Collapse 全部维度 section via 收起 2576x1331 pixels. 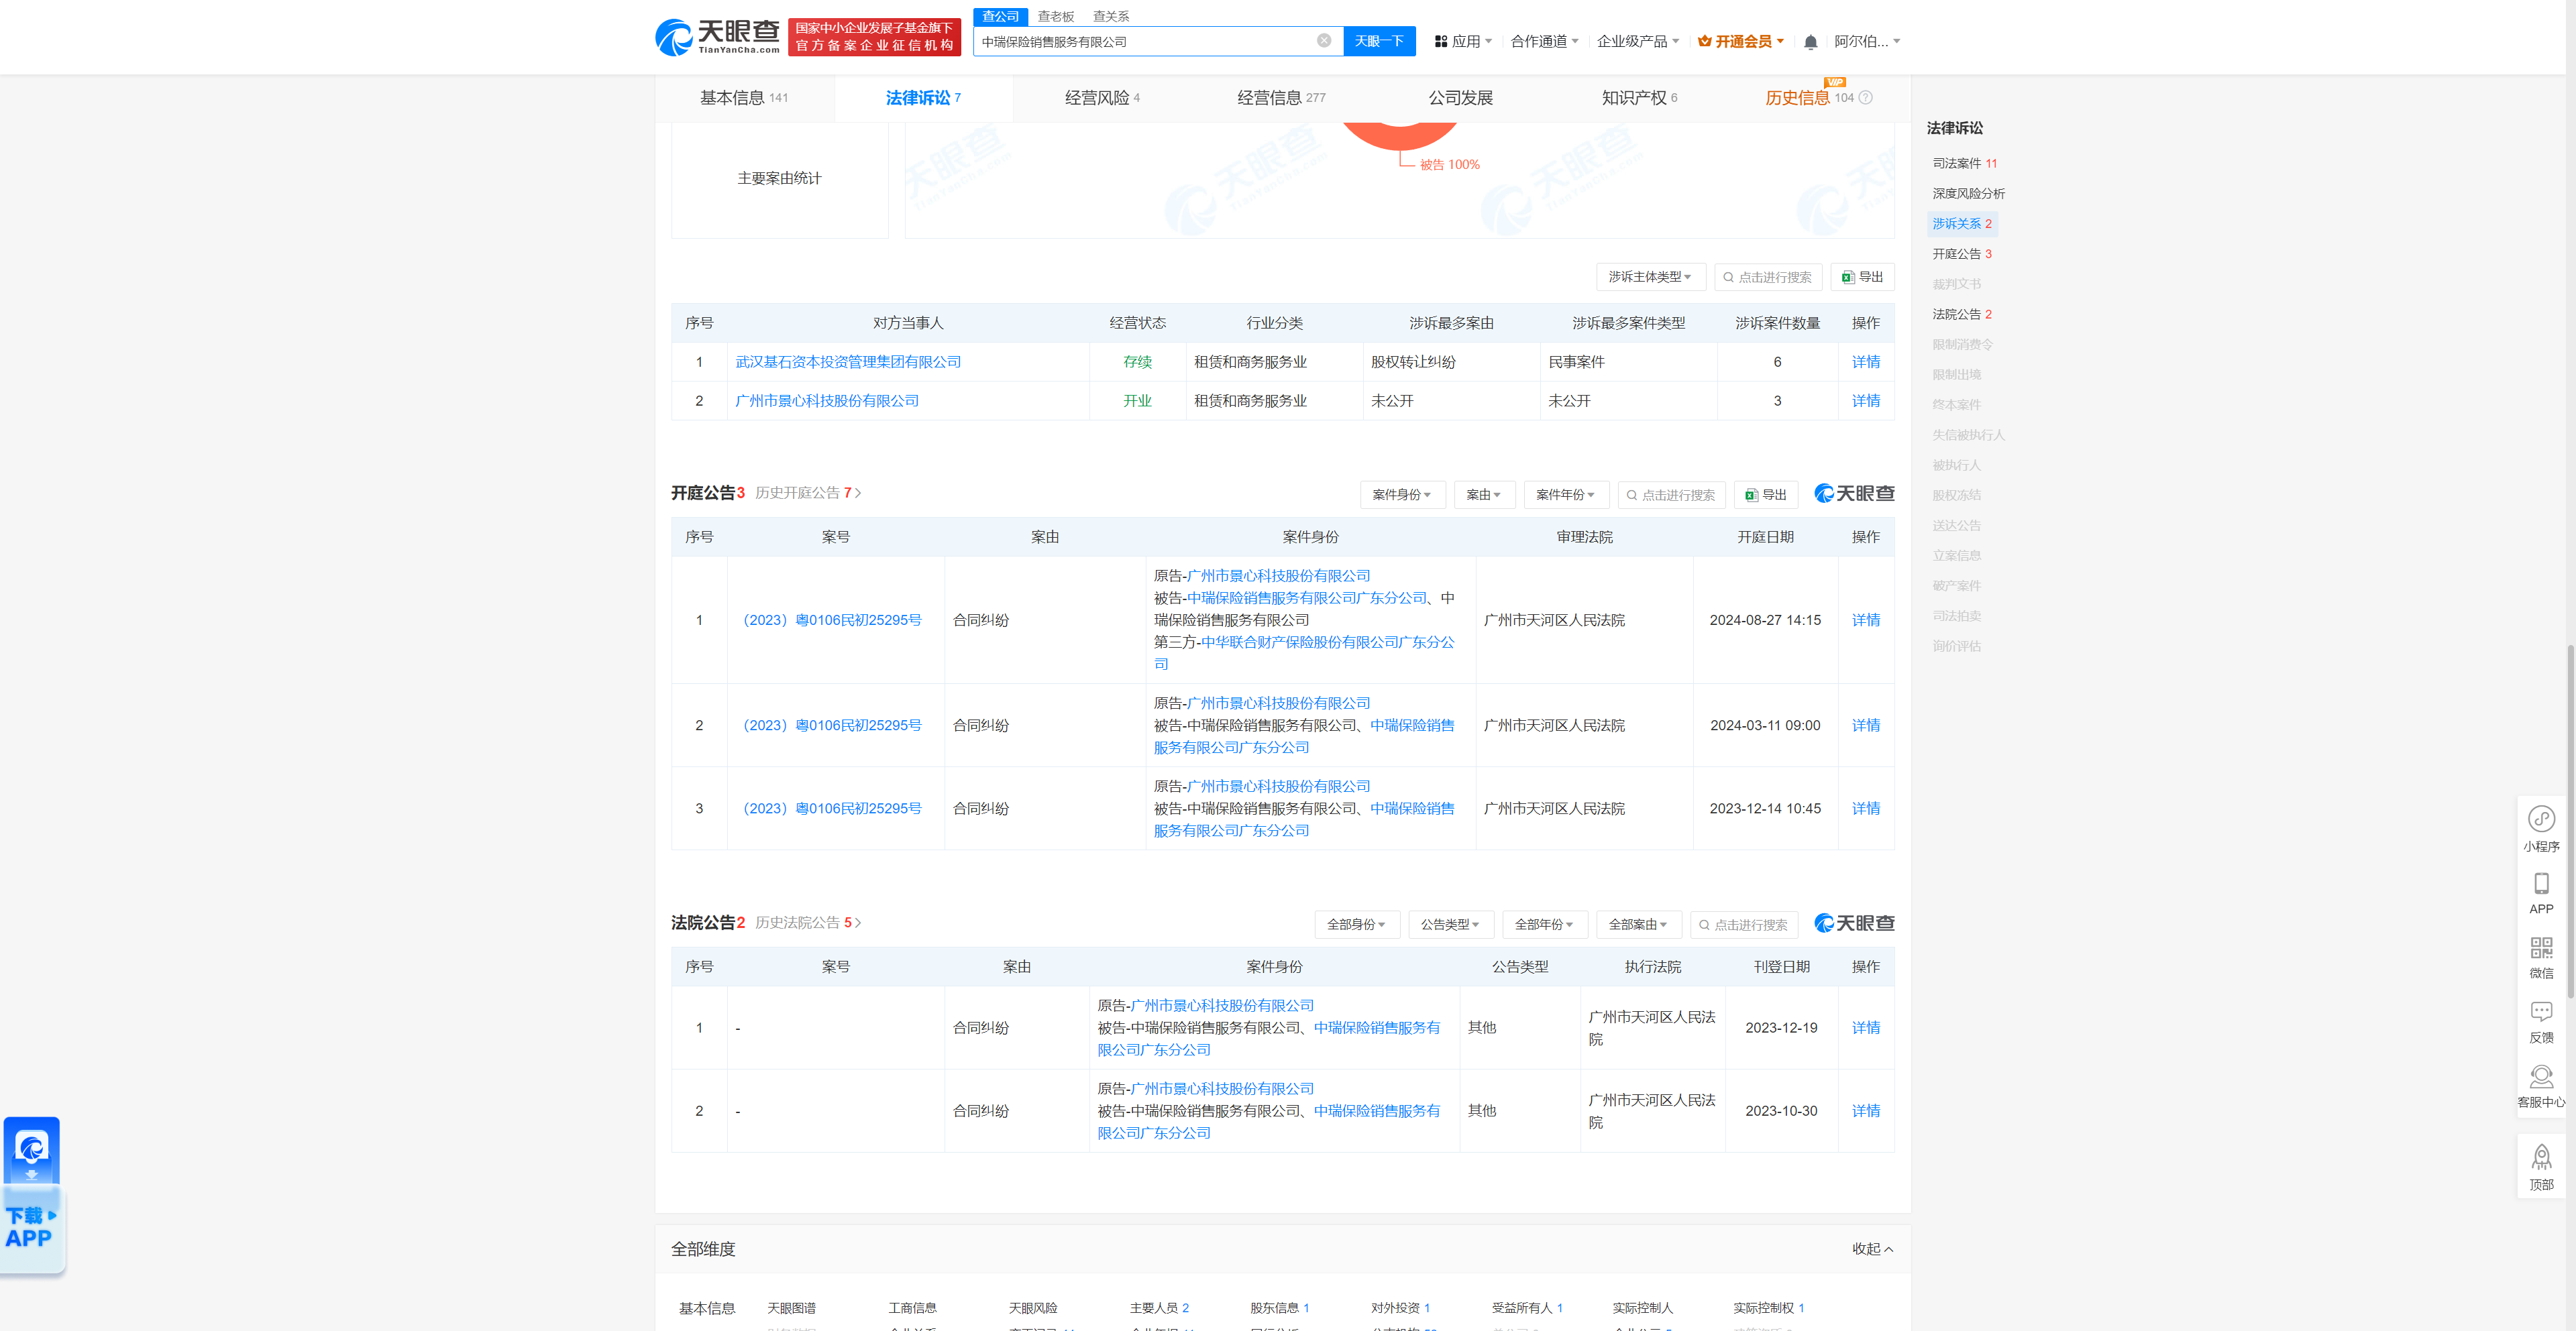pos(1872,1249)
